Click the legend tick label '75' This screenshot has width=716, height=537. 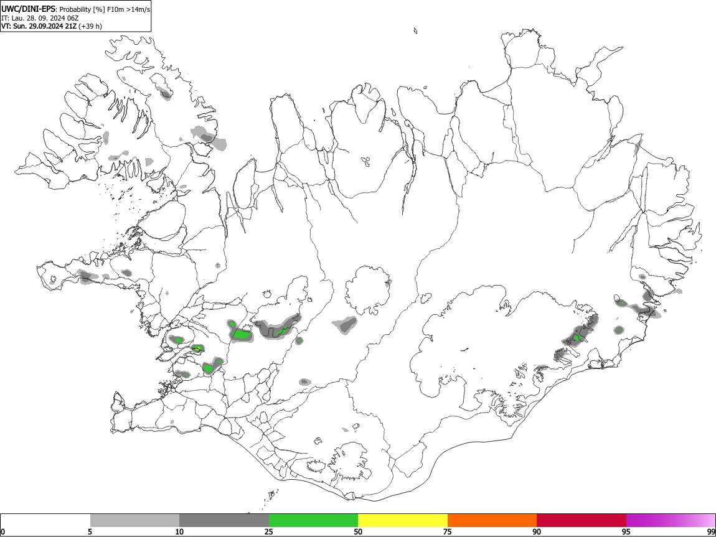click(x=448, y=531)
